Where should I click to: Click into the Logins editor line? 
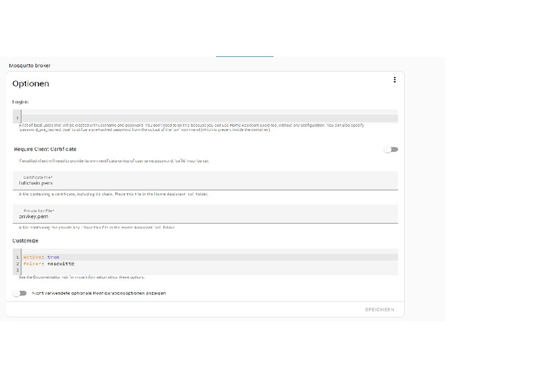(x=209, y=118)
